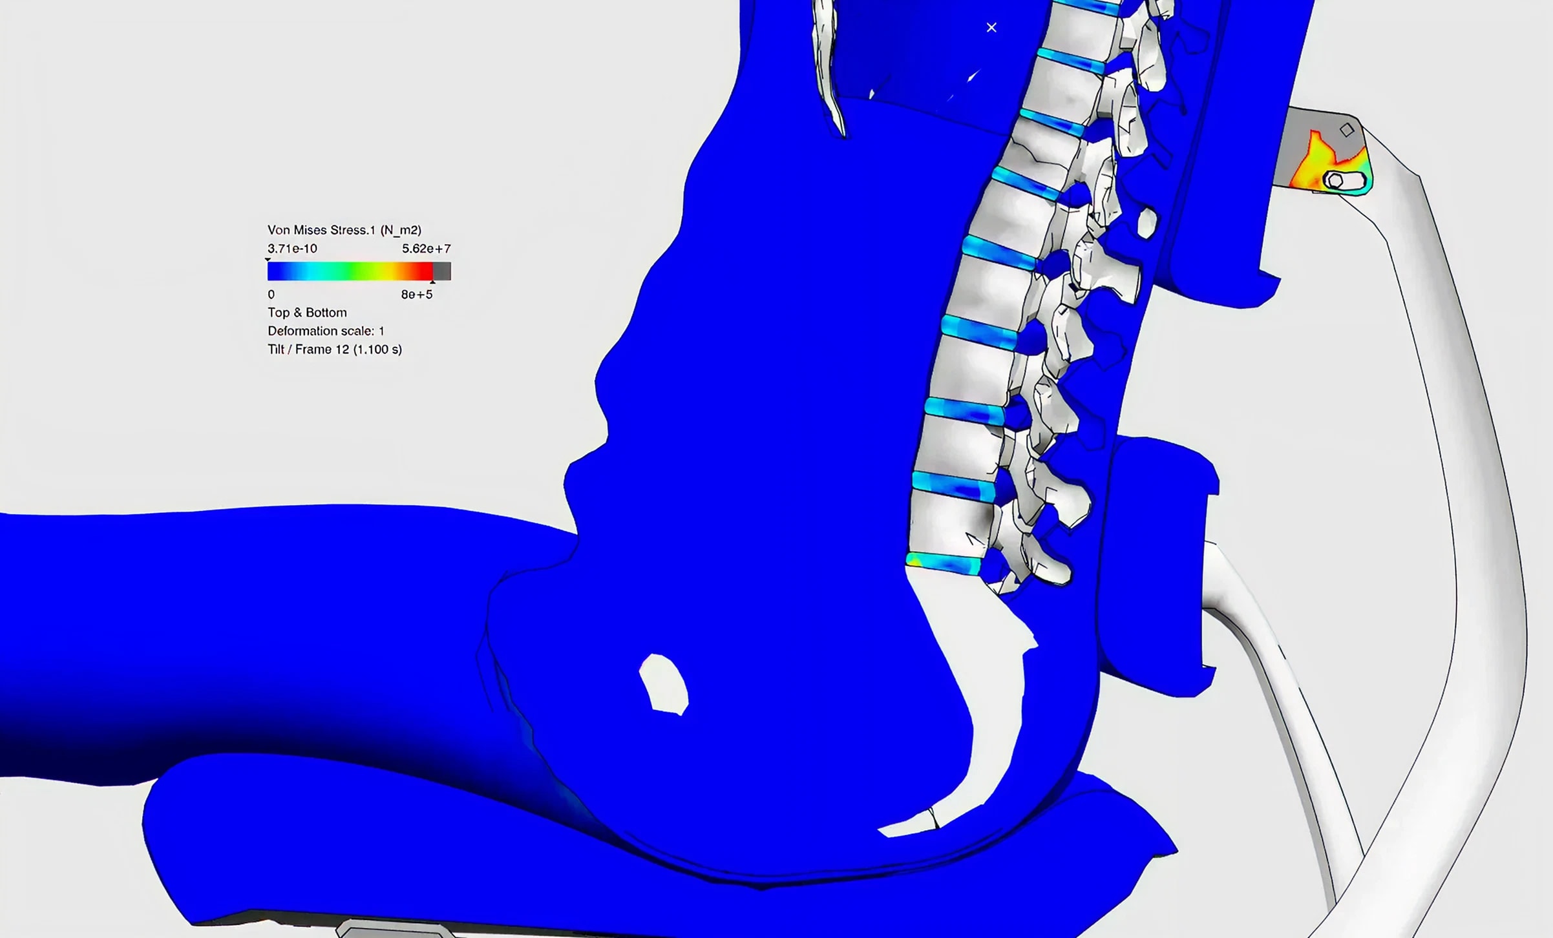Viewport: 1553px width, 938px height.
Task: Click the Tilt / Frame 12 time label
Action: (x=335, y=349)
